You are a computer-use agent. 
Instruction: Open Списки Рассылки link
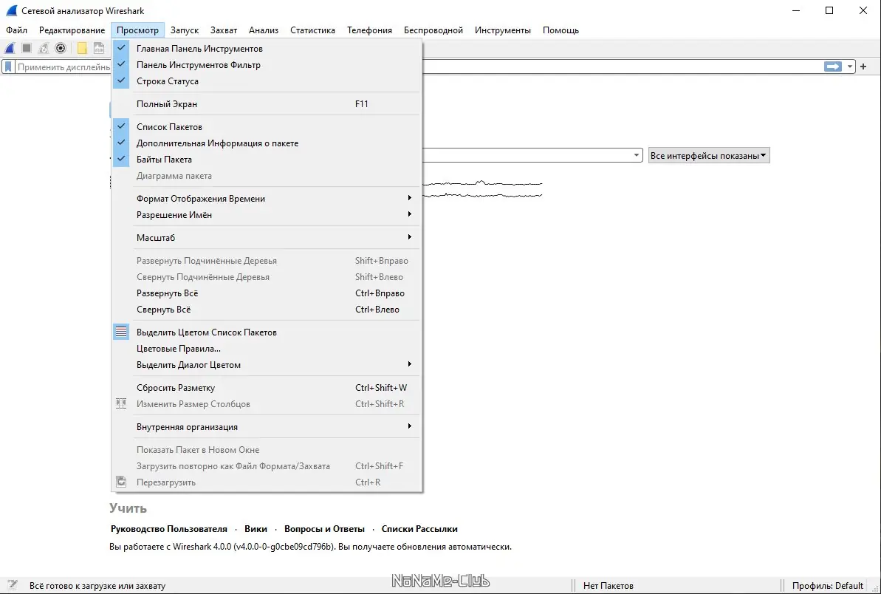point(419,529)
